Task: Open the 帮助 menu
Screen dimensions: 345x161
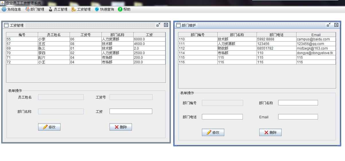Action: coord(124,9)
